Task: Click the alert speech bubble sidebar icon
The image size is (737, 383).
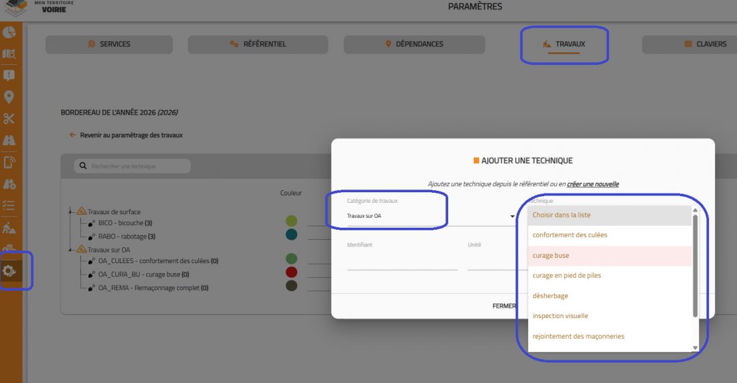Action: (9, 76)
